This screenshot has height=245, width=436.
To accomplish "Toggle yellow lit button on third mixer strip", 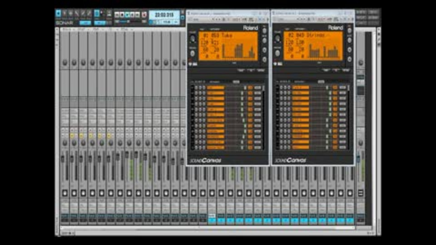I will pyautogui.click(x=81, y=136).
